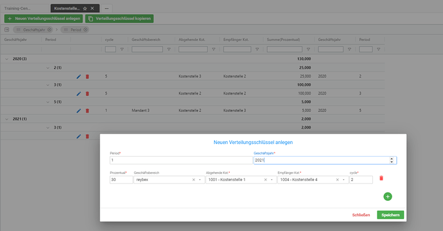This screenshot has width=443, height=231.
Task: Click Neuen Verteilungsschlüssel anlegen button
Action: click(x=44, y=19)
